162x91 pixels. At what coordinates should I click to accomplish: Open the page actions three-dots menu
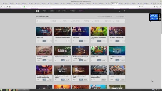137,7
